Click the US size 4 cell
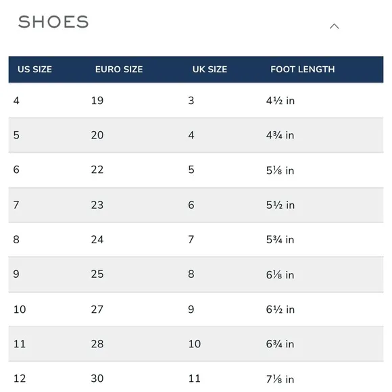 pyautogui.click(x=16, y=101)
